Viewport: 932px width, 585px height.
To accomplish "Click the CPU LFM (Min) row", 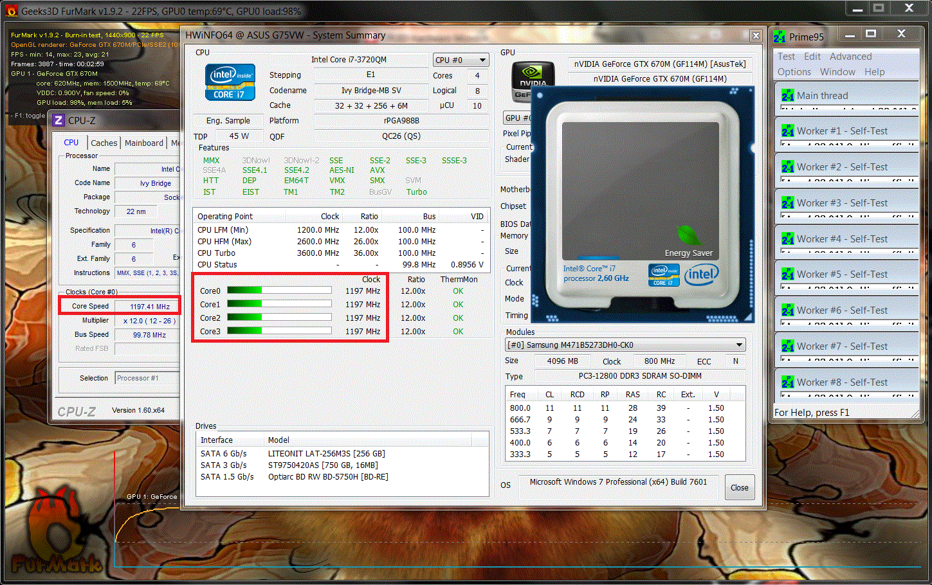I will (x=341, y=230).
